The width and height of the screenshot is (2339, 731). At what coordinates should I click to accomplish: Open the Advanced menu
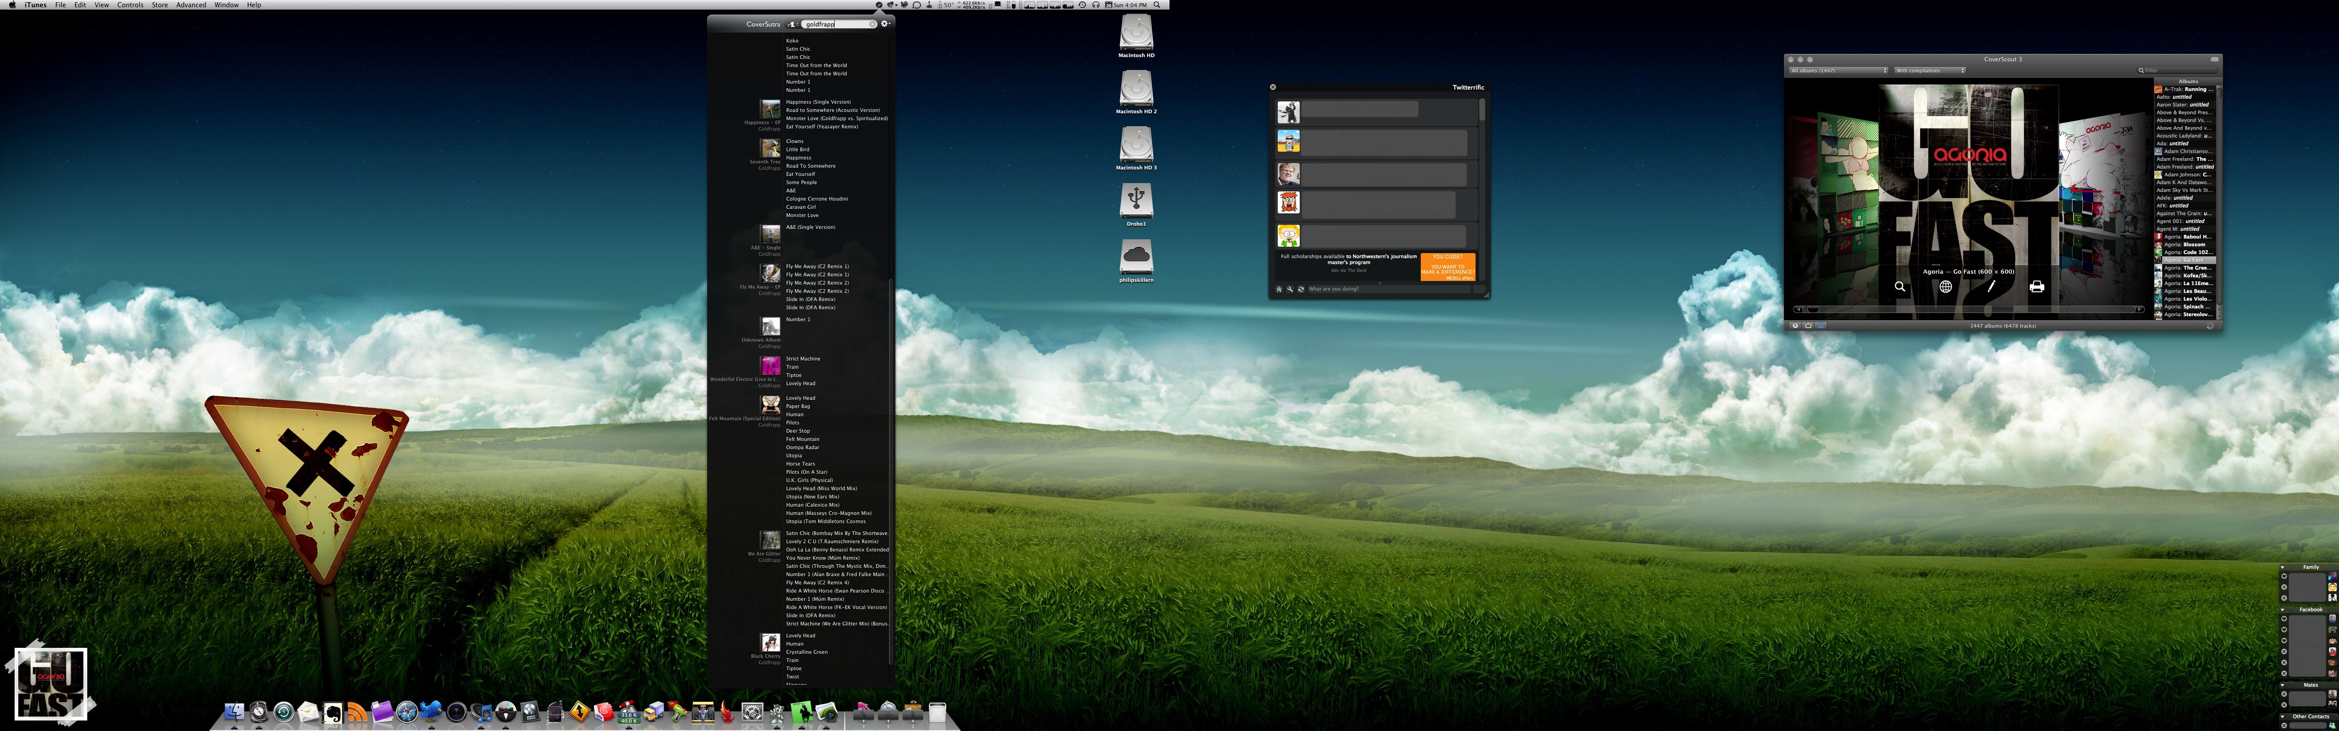191,5
